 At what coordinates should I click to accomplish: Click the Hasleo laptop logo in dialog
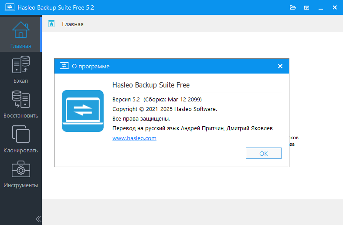pyautogui.click(x=83, y=111)
